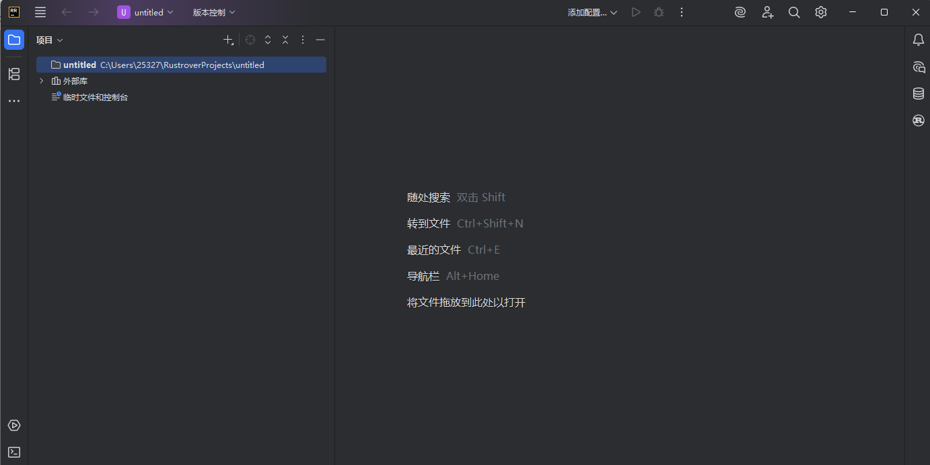Click the new file plus button
This screenshot has height=465, width=930.
coord(228,40)
